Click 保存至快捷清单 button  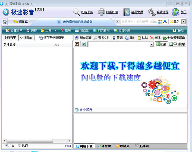51,38
